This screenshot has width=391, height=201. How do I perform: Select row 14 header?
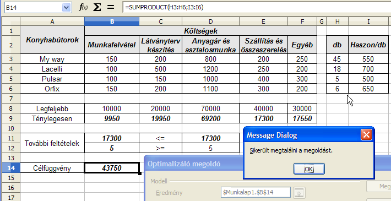point(11,168)
